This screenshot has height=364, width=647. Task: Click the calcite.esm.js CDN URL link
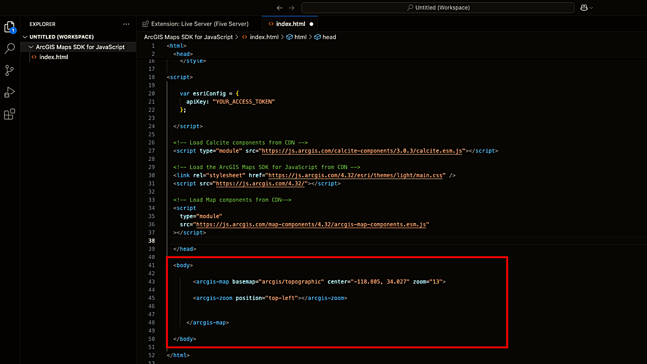362,151
